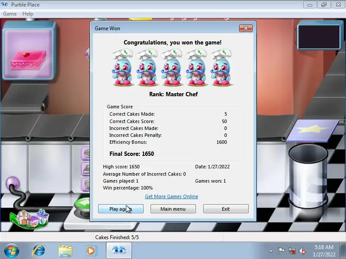The height and width of the screenshot is (259, 346).
Task: Click the fifth chef Purble trophy
Action: point(221,68)
